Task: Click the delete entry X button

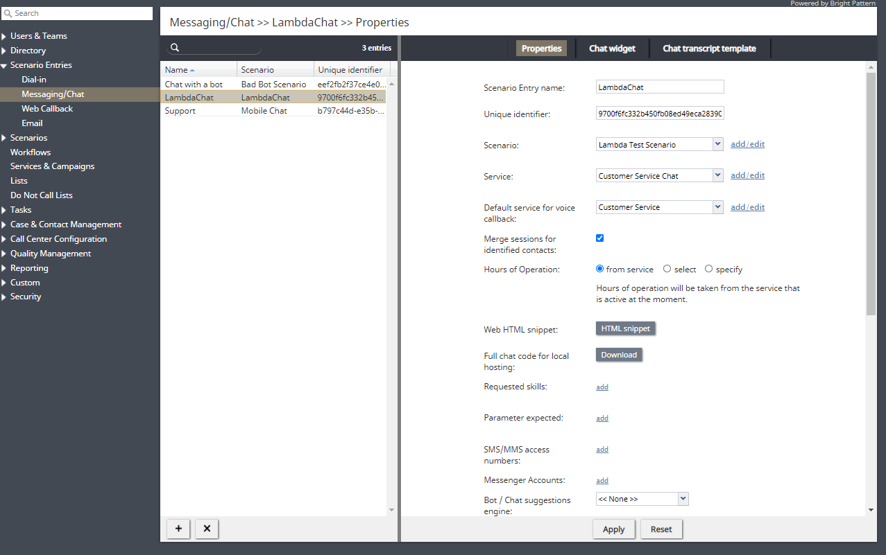Action: point(207,529)
